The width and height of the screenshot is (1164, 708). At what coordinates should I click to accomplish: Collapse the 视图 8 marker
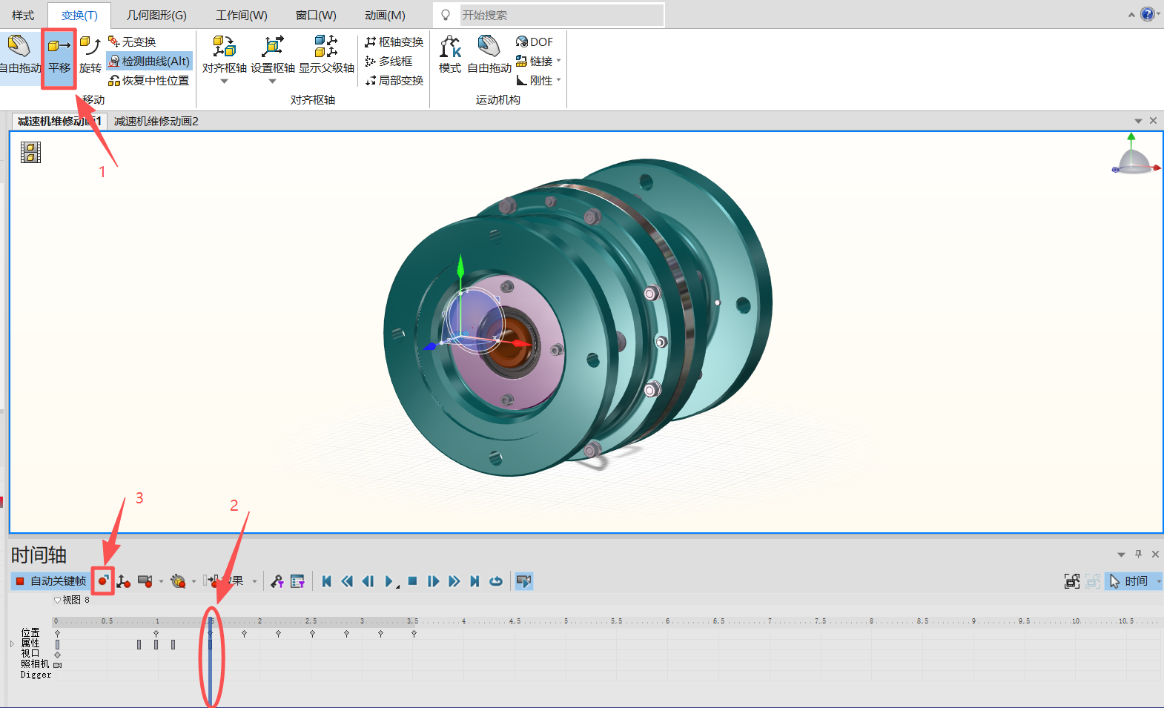57,600
